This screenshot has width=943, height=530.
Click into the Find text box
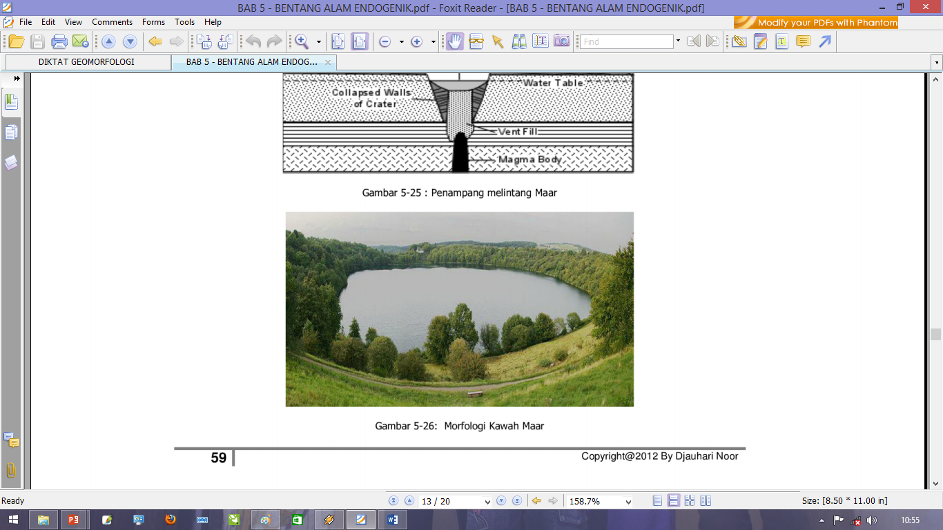point(626,41)
